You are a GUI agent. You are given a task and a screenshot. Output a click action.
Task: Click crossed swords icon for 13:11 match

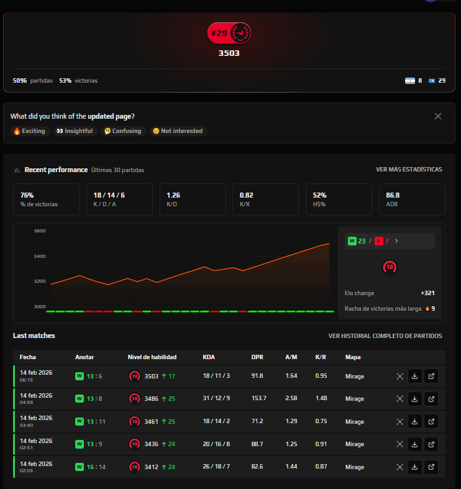399,422
